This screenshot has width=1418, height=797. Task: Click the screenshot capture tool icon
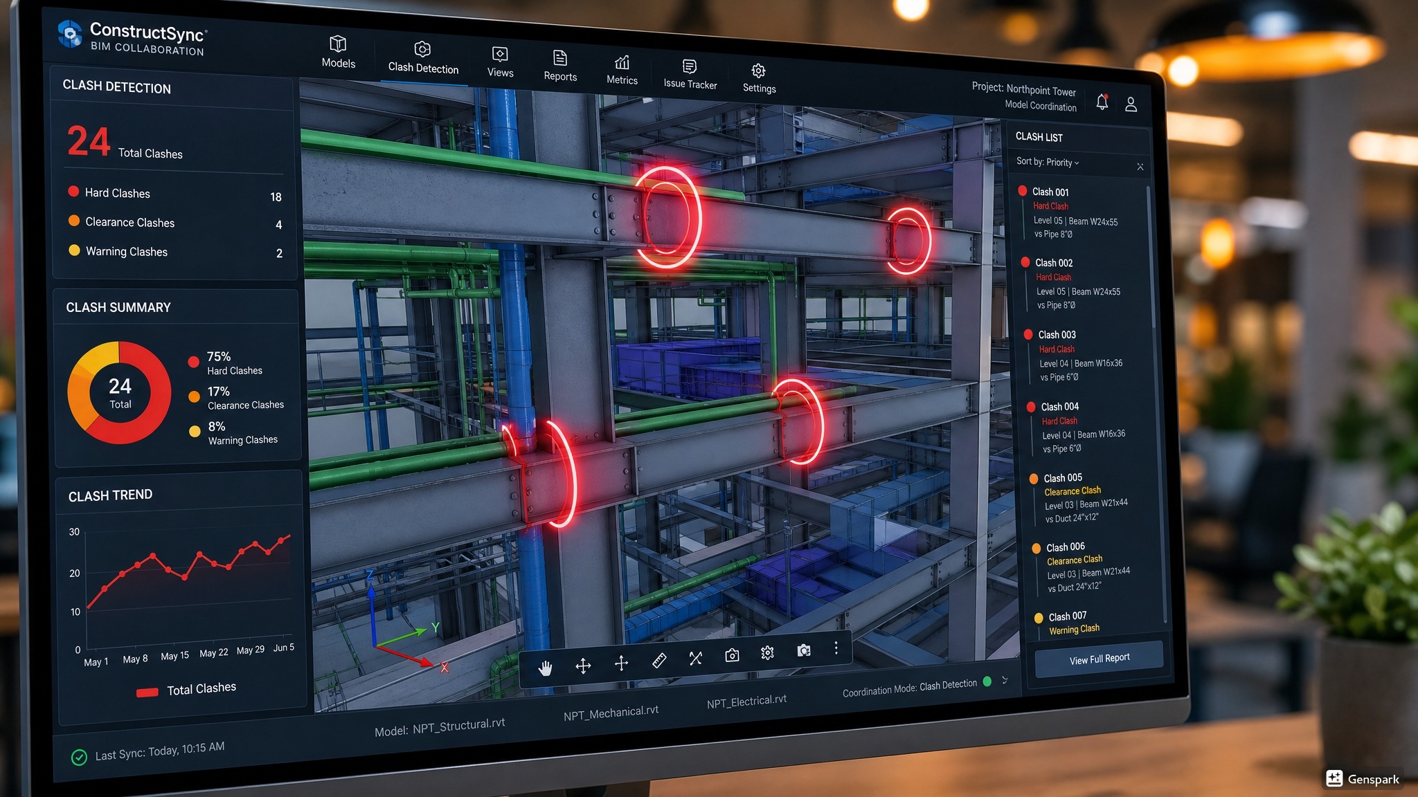click(803, 650)
